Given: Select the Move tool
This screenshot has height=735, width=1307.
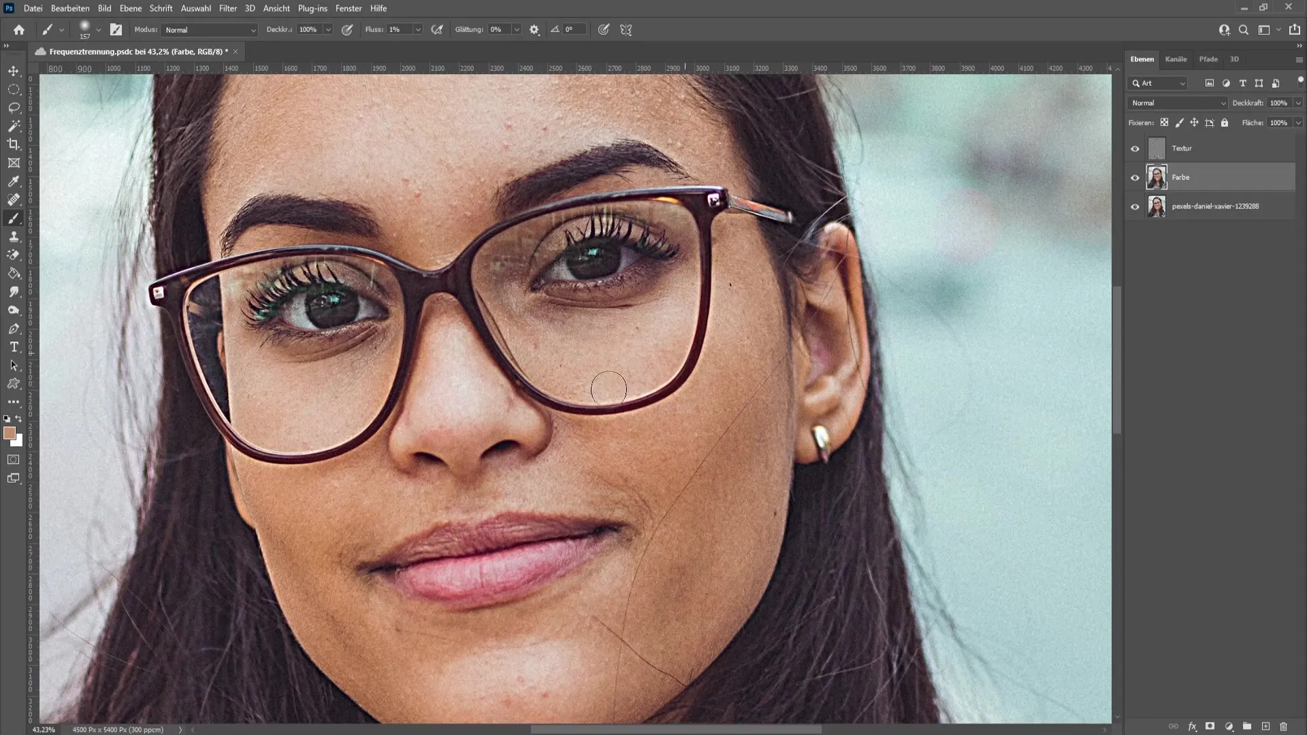Looking at the screenshot, I should (14, 71).
